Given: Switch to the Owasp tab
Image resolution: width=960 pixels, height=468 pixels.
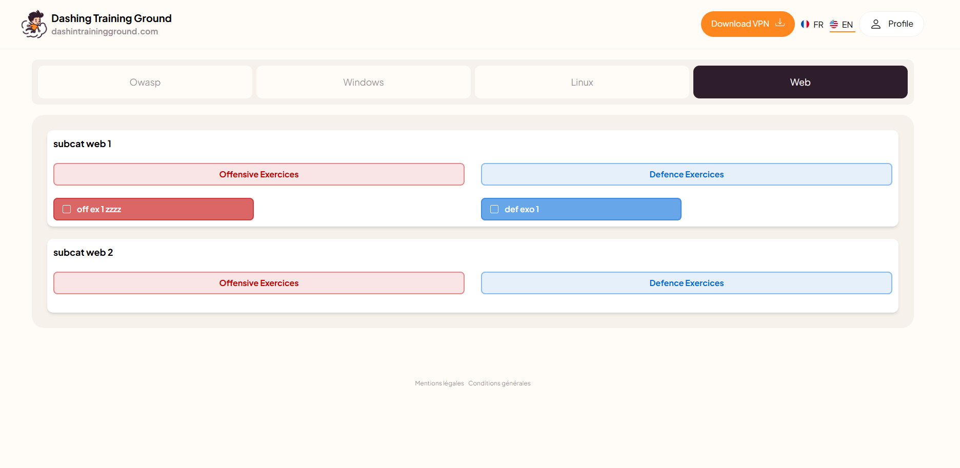Looking at the screenshot, I should [x=145, y=82].
